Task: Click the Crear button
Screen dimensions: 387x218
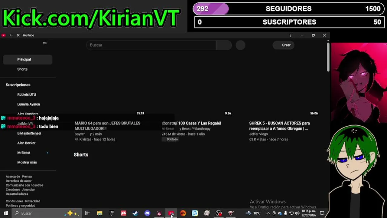Action: 284,45
